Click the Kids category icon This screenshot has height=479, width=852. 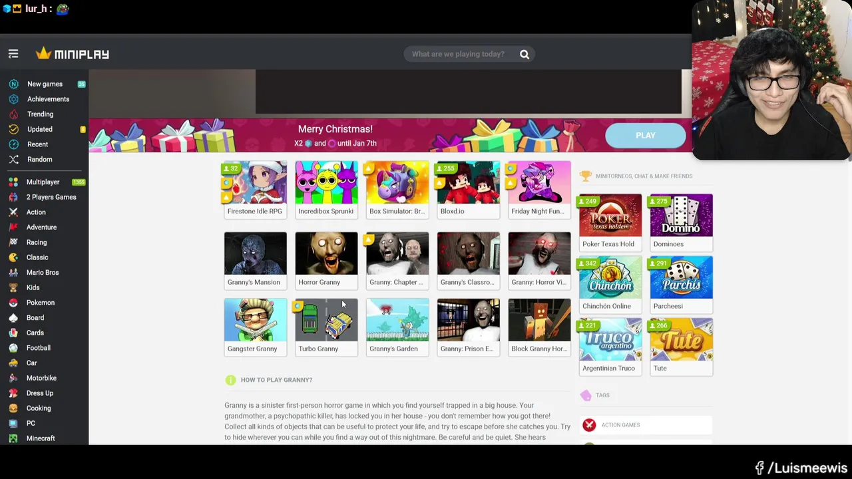point(13,287)
